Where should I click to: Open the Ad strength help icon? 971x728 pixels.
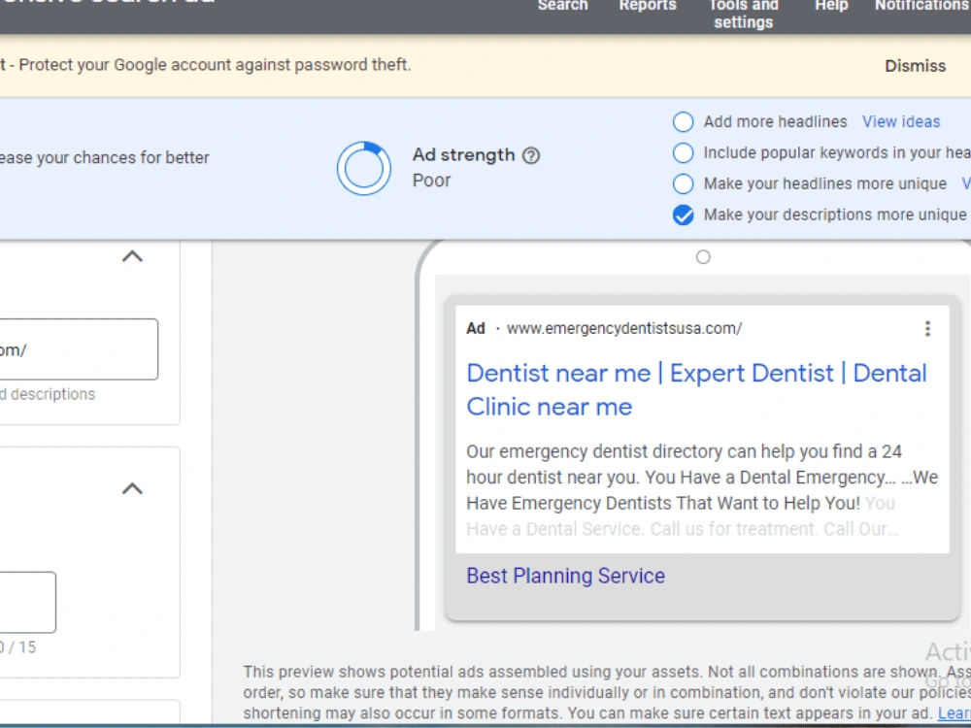(x=531, y=155)
